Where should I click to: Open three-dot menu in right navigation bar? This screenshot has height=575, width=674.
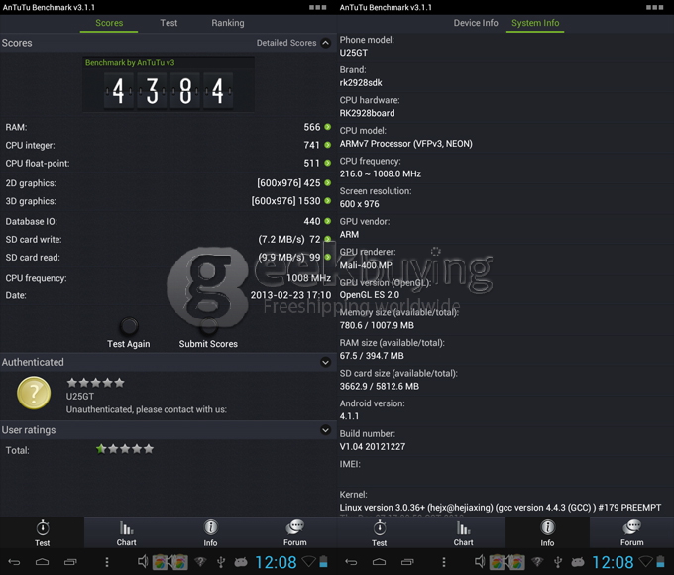444,562
